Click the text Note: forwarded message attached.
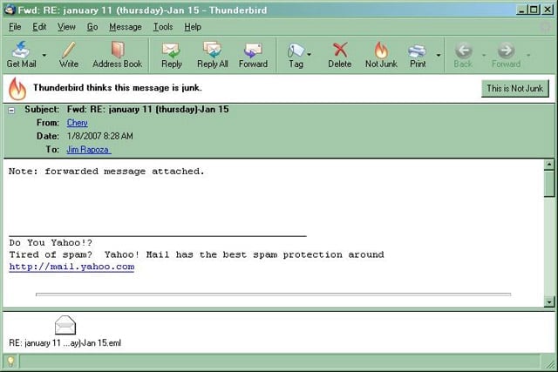Viewport: 558px width, 372px height. tap(106, 172)
